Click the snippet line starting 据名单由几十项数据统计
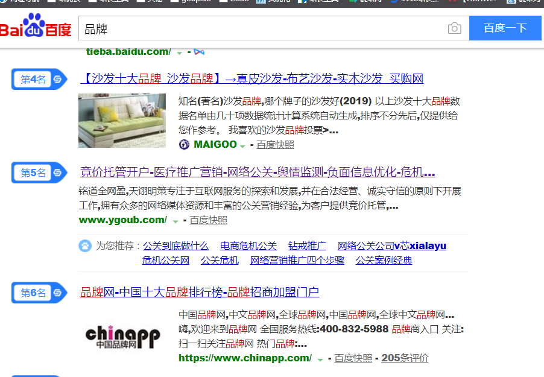The image size is (544, 377). (318, 116)
